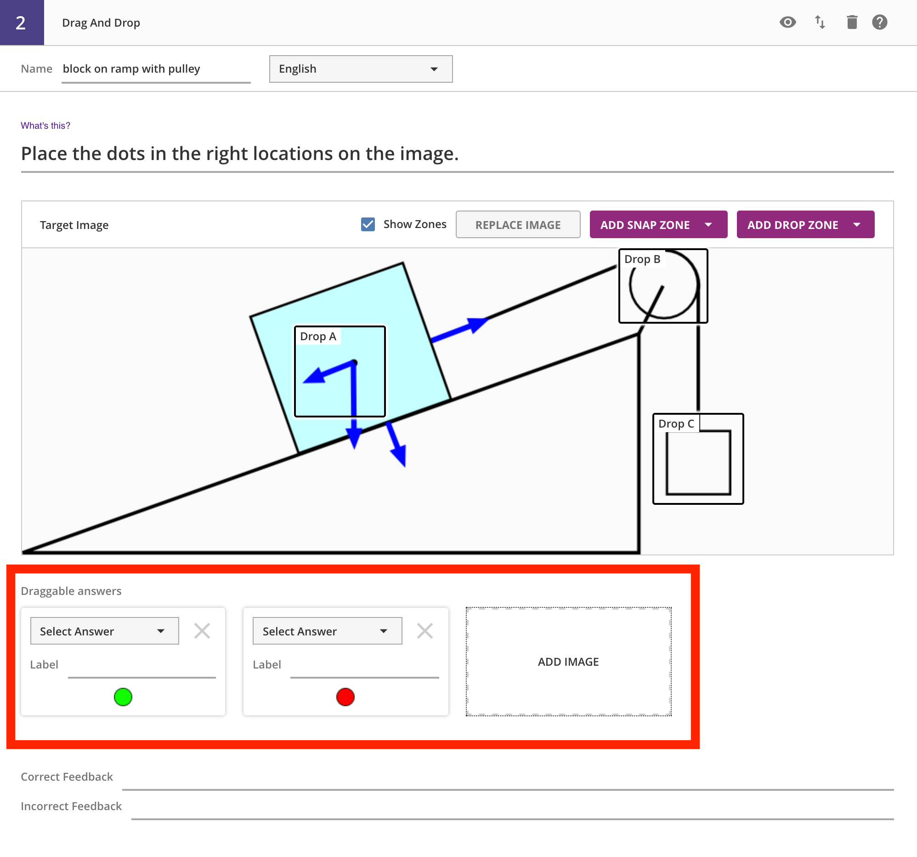The width and height of the screenshot is (917, 857).
Task: Uncheck the Show Zones checkbox
Action: pyautogui.click(x=368, y=224)
